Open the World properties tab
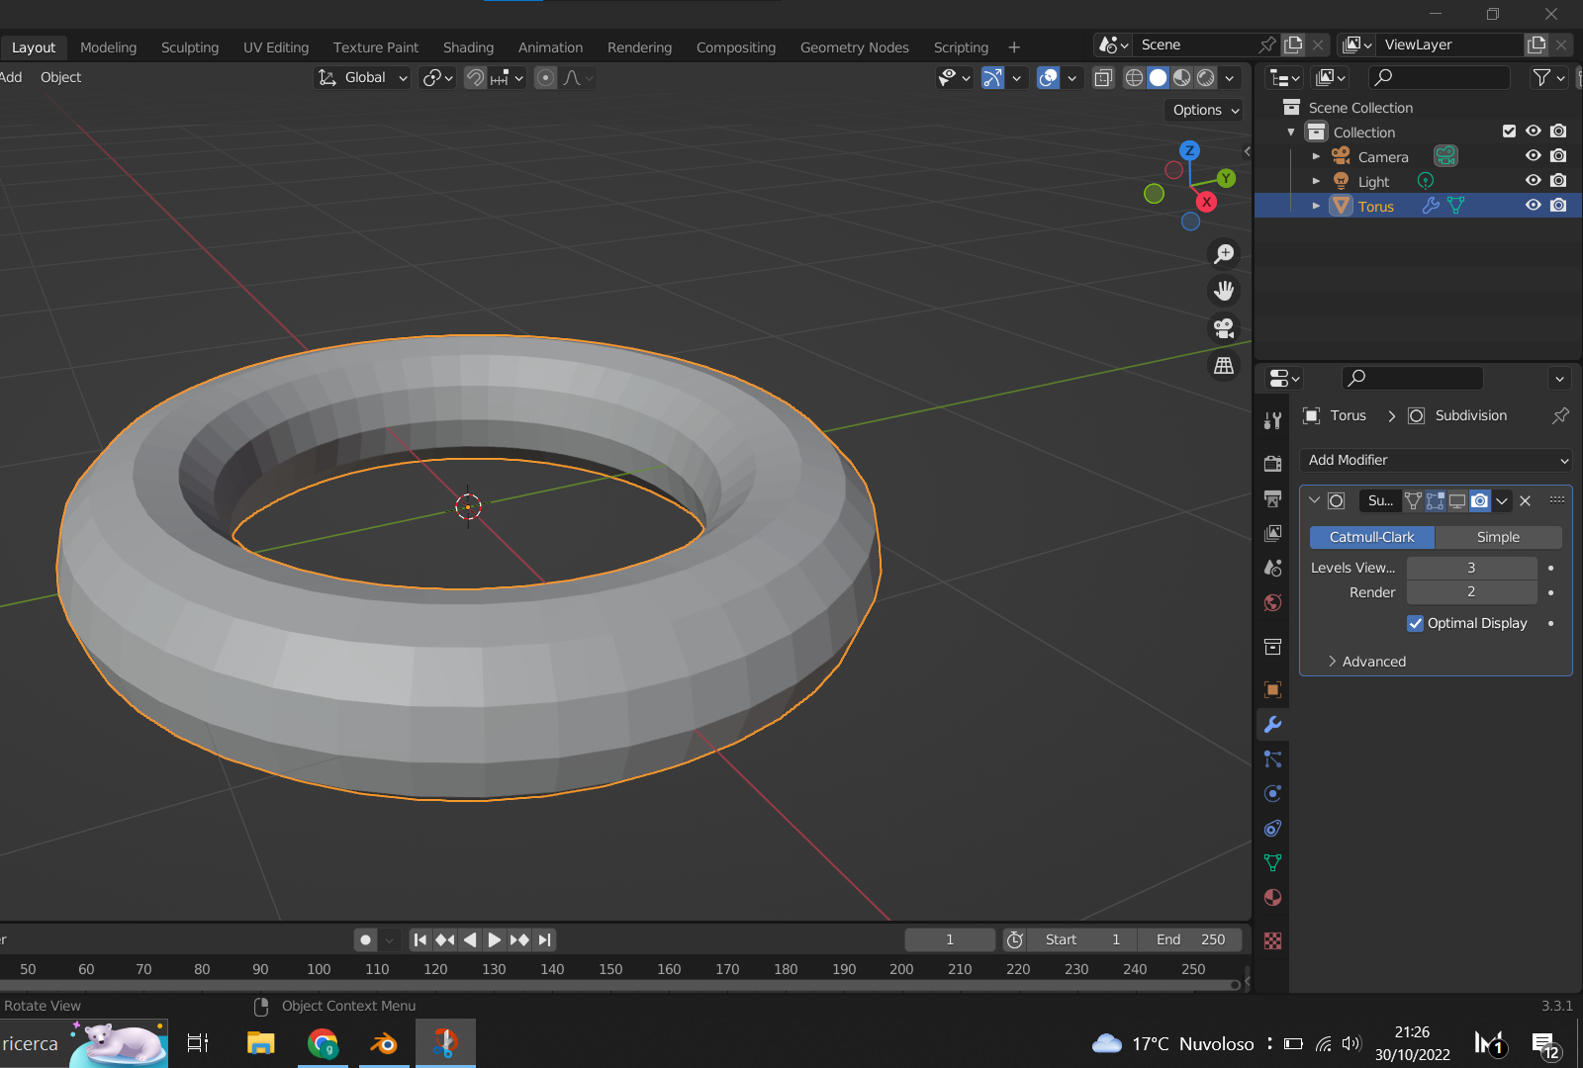 coord(1272,603)
